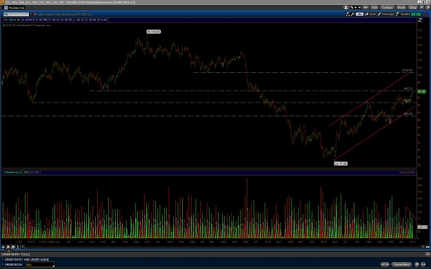Click the expand chart arrows at bottom right
Image resolution: width=431 pixels, height=269 pixels.
(428, 247)
